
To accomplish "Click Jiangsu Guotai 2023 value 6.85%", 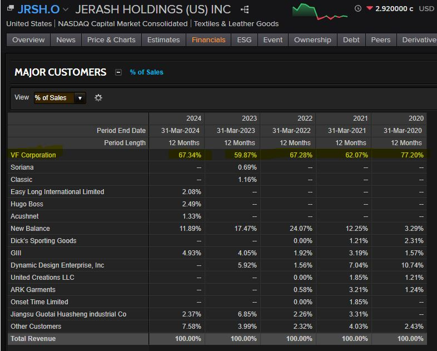I will 247,314.
